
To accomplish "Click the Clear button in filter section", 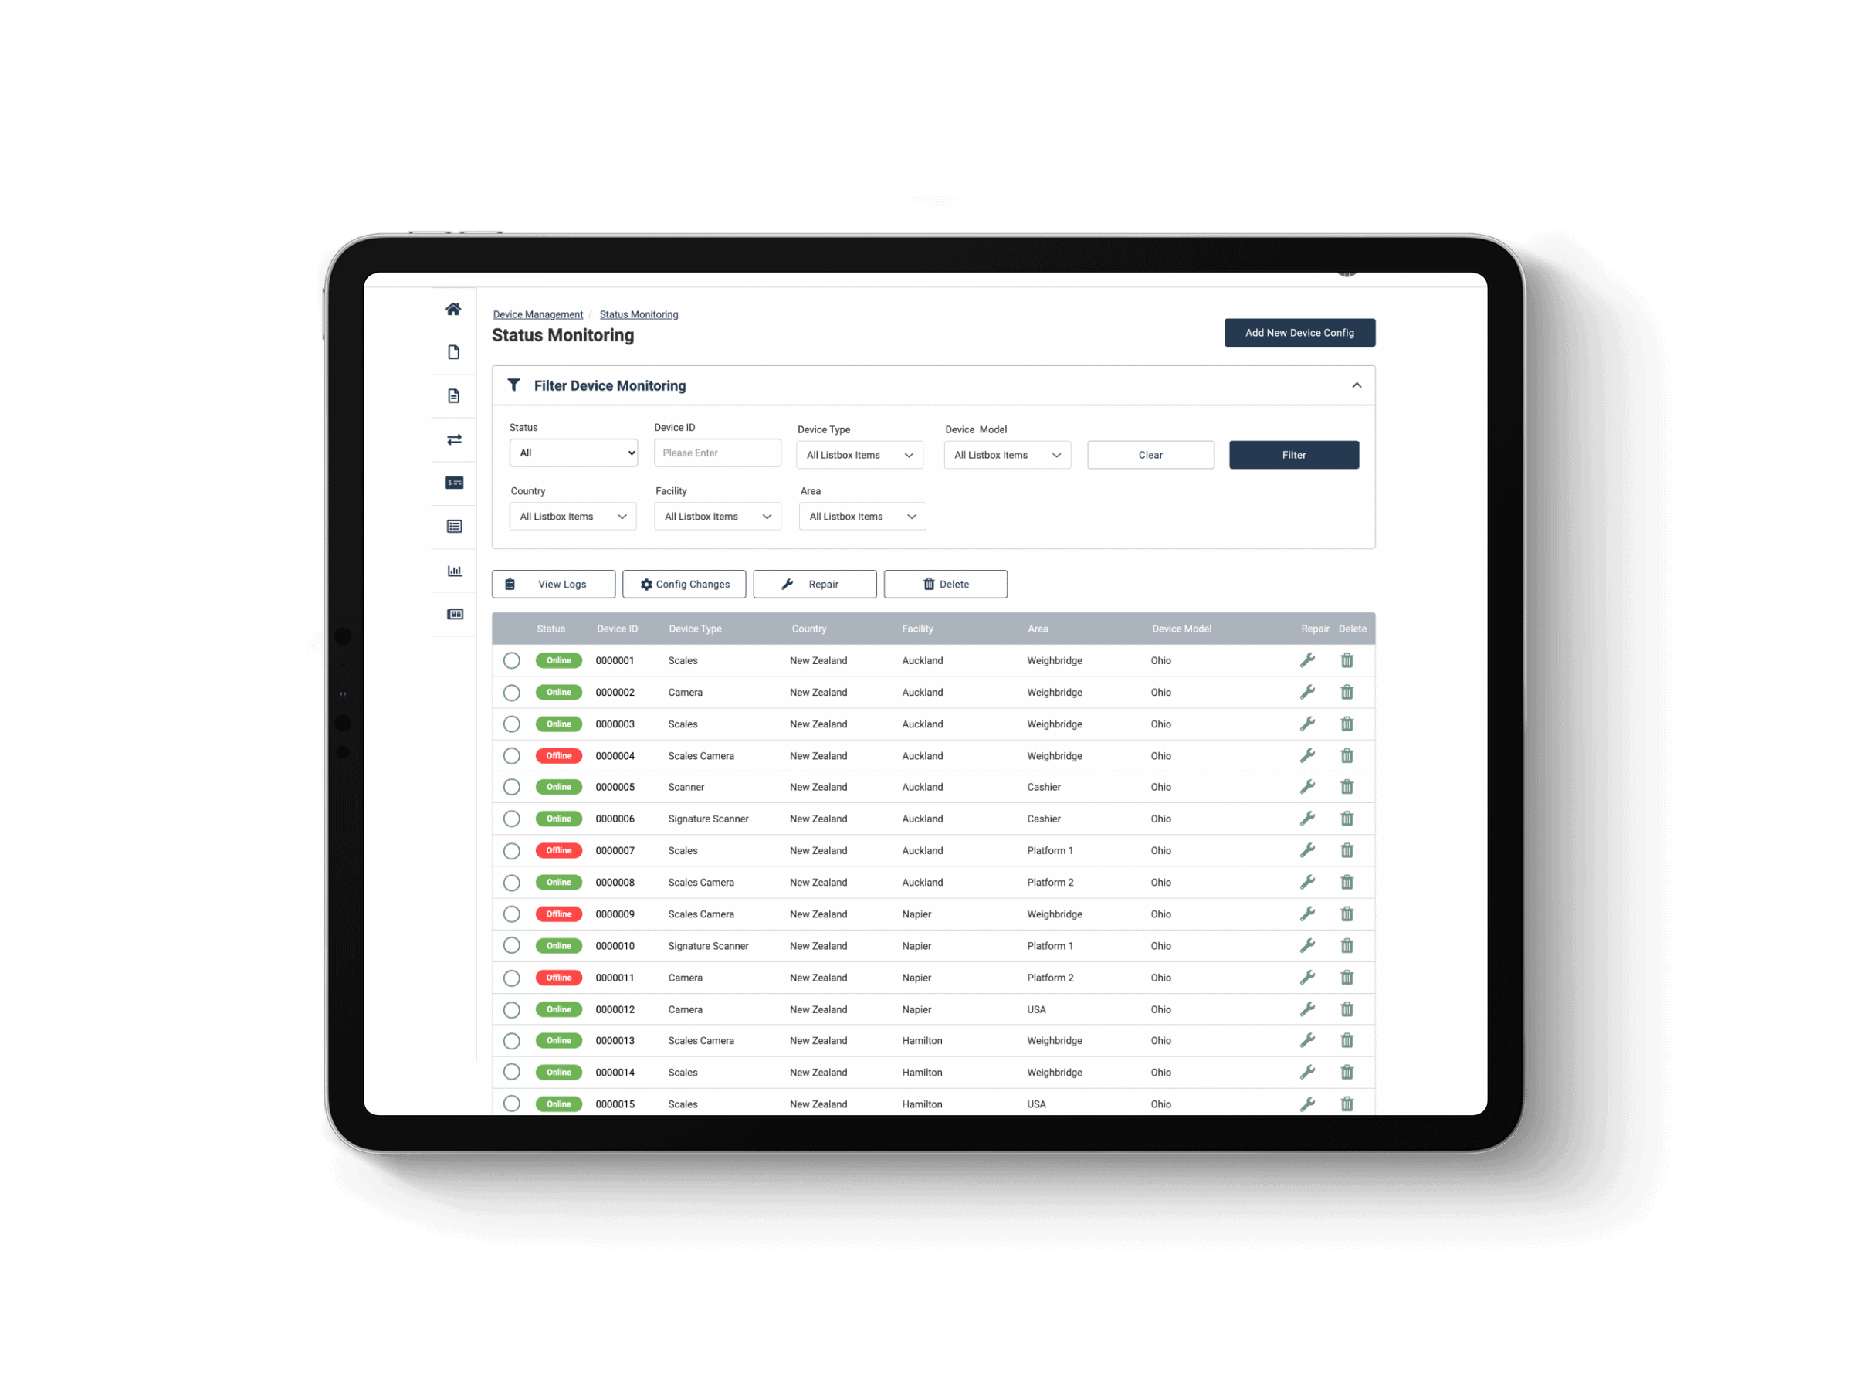I will (1151, 454).
